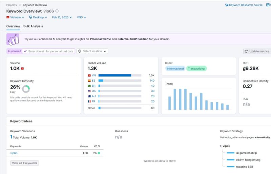Switch to the Bulk Analysis tab
Screen dimensions: 271x174
(33, 26)
